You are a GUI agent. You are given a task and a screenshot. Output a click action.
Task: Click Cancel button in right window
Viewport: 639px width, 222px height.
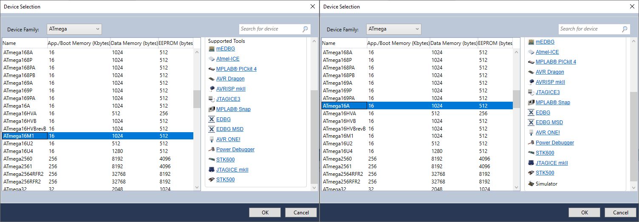621,213
